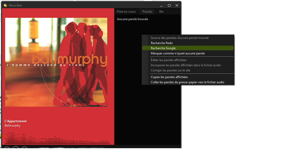Click Corriger les paroles sur le site
The height and width of the screenshot is (167, 297).
coord(188,70)
